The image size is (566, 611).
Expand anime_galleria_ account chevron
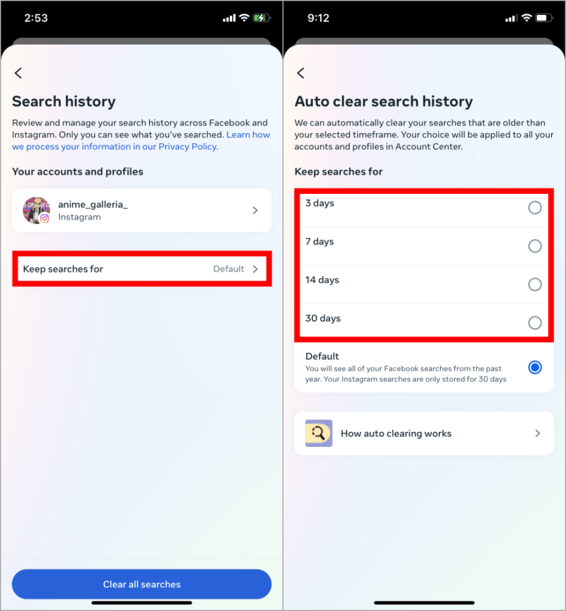tap(256, 211)
